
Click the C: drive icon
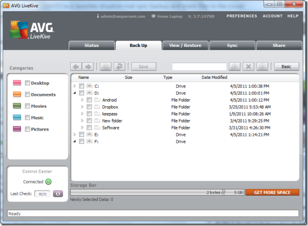[89, 86]
